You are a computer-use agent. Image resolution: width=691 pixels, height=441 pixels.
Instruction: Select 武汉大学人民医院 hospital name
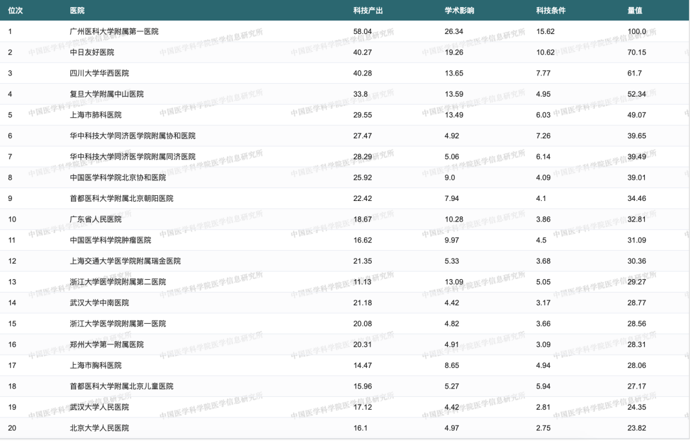coord(100,407)
